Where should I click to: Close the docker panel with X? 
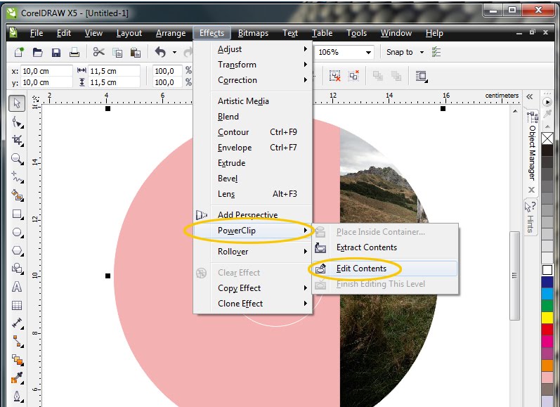point(531,190)
